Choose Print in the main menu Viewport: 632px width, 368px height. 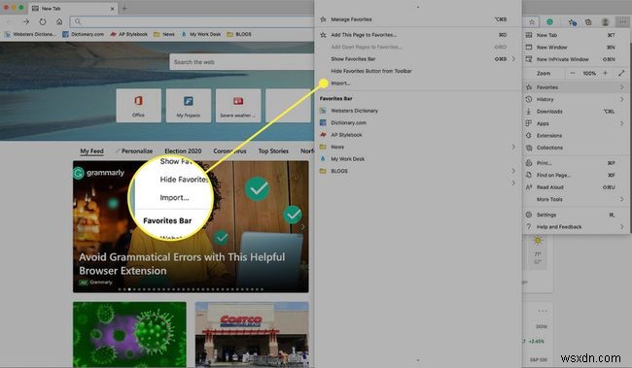(x=576, y=163)
